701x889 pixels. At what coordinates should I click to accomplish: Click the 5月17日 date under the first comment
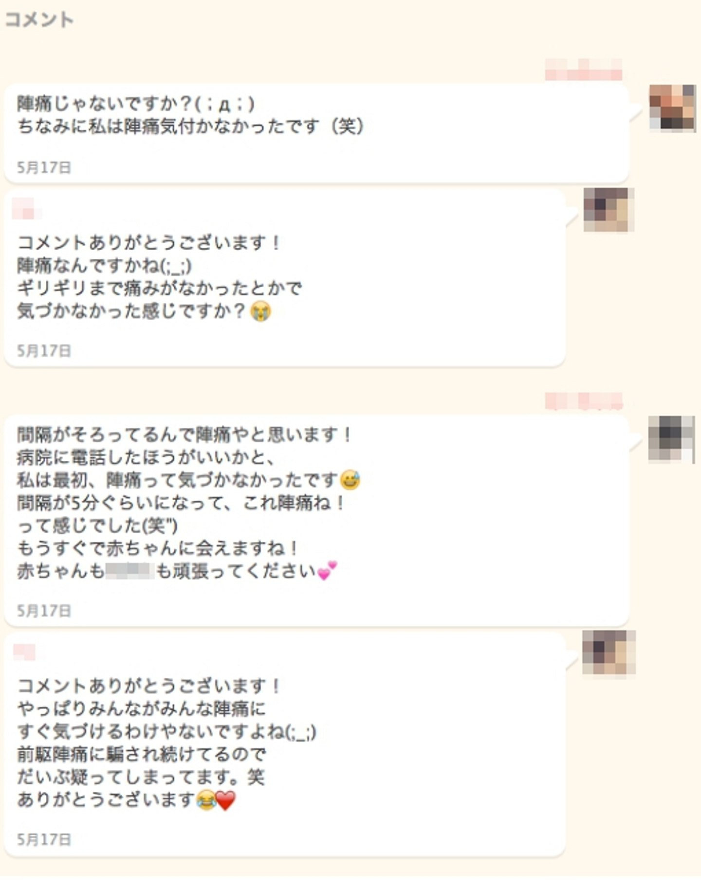[44, 168]
